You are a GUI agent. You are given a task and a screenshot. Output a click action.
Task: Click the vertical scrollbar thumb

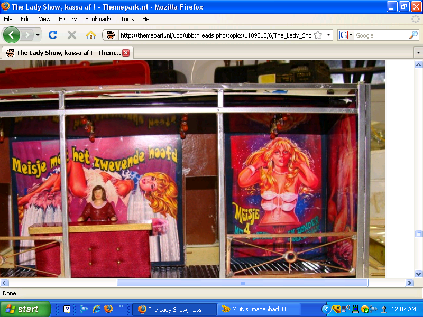click(x=418, y=234)
